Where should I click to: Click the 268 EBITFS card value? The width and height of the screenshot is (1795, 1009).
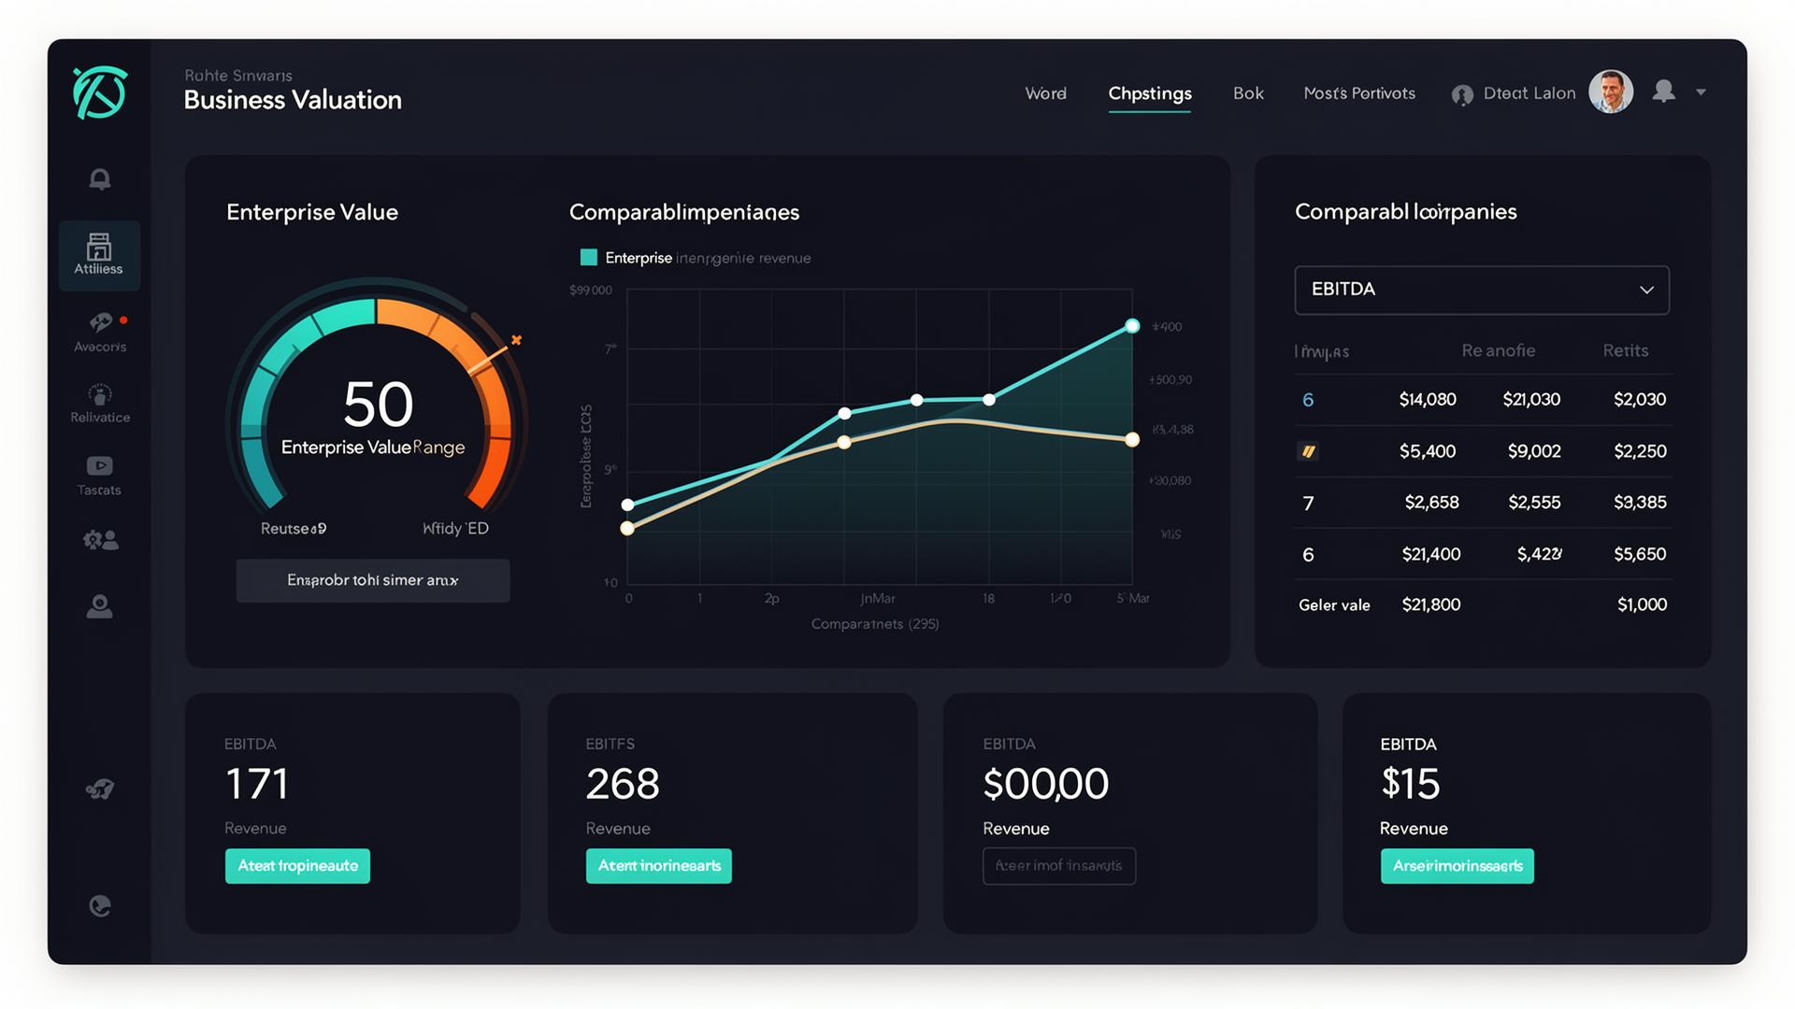(623, 784)
